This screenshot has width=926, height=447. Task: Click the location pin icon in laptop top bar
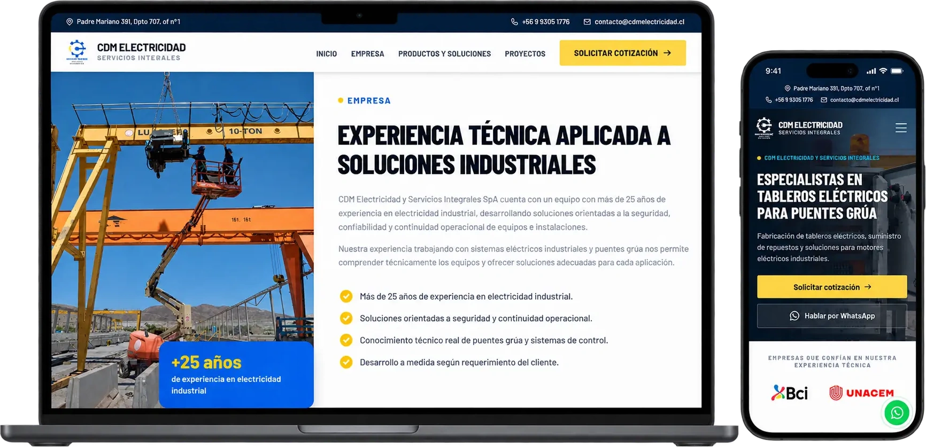point(70,22)
